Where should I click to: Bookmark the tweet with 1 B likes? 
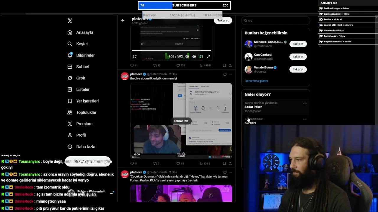224,163
